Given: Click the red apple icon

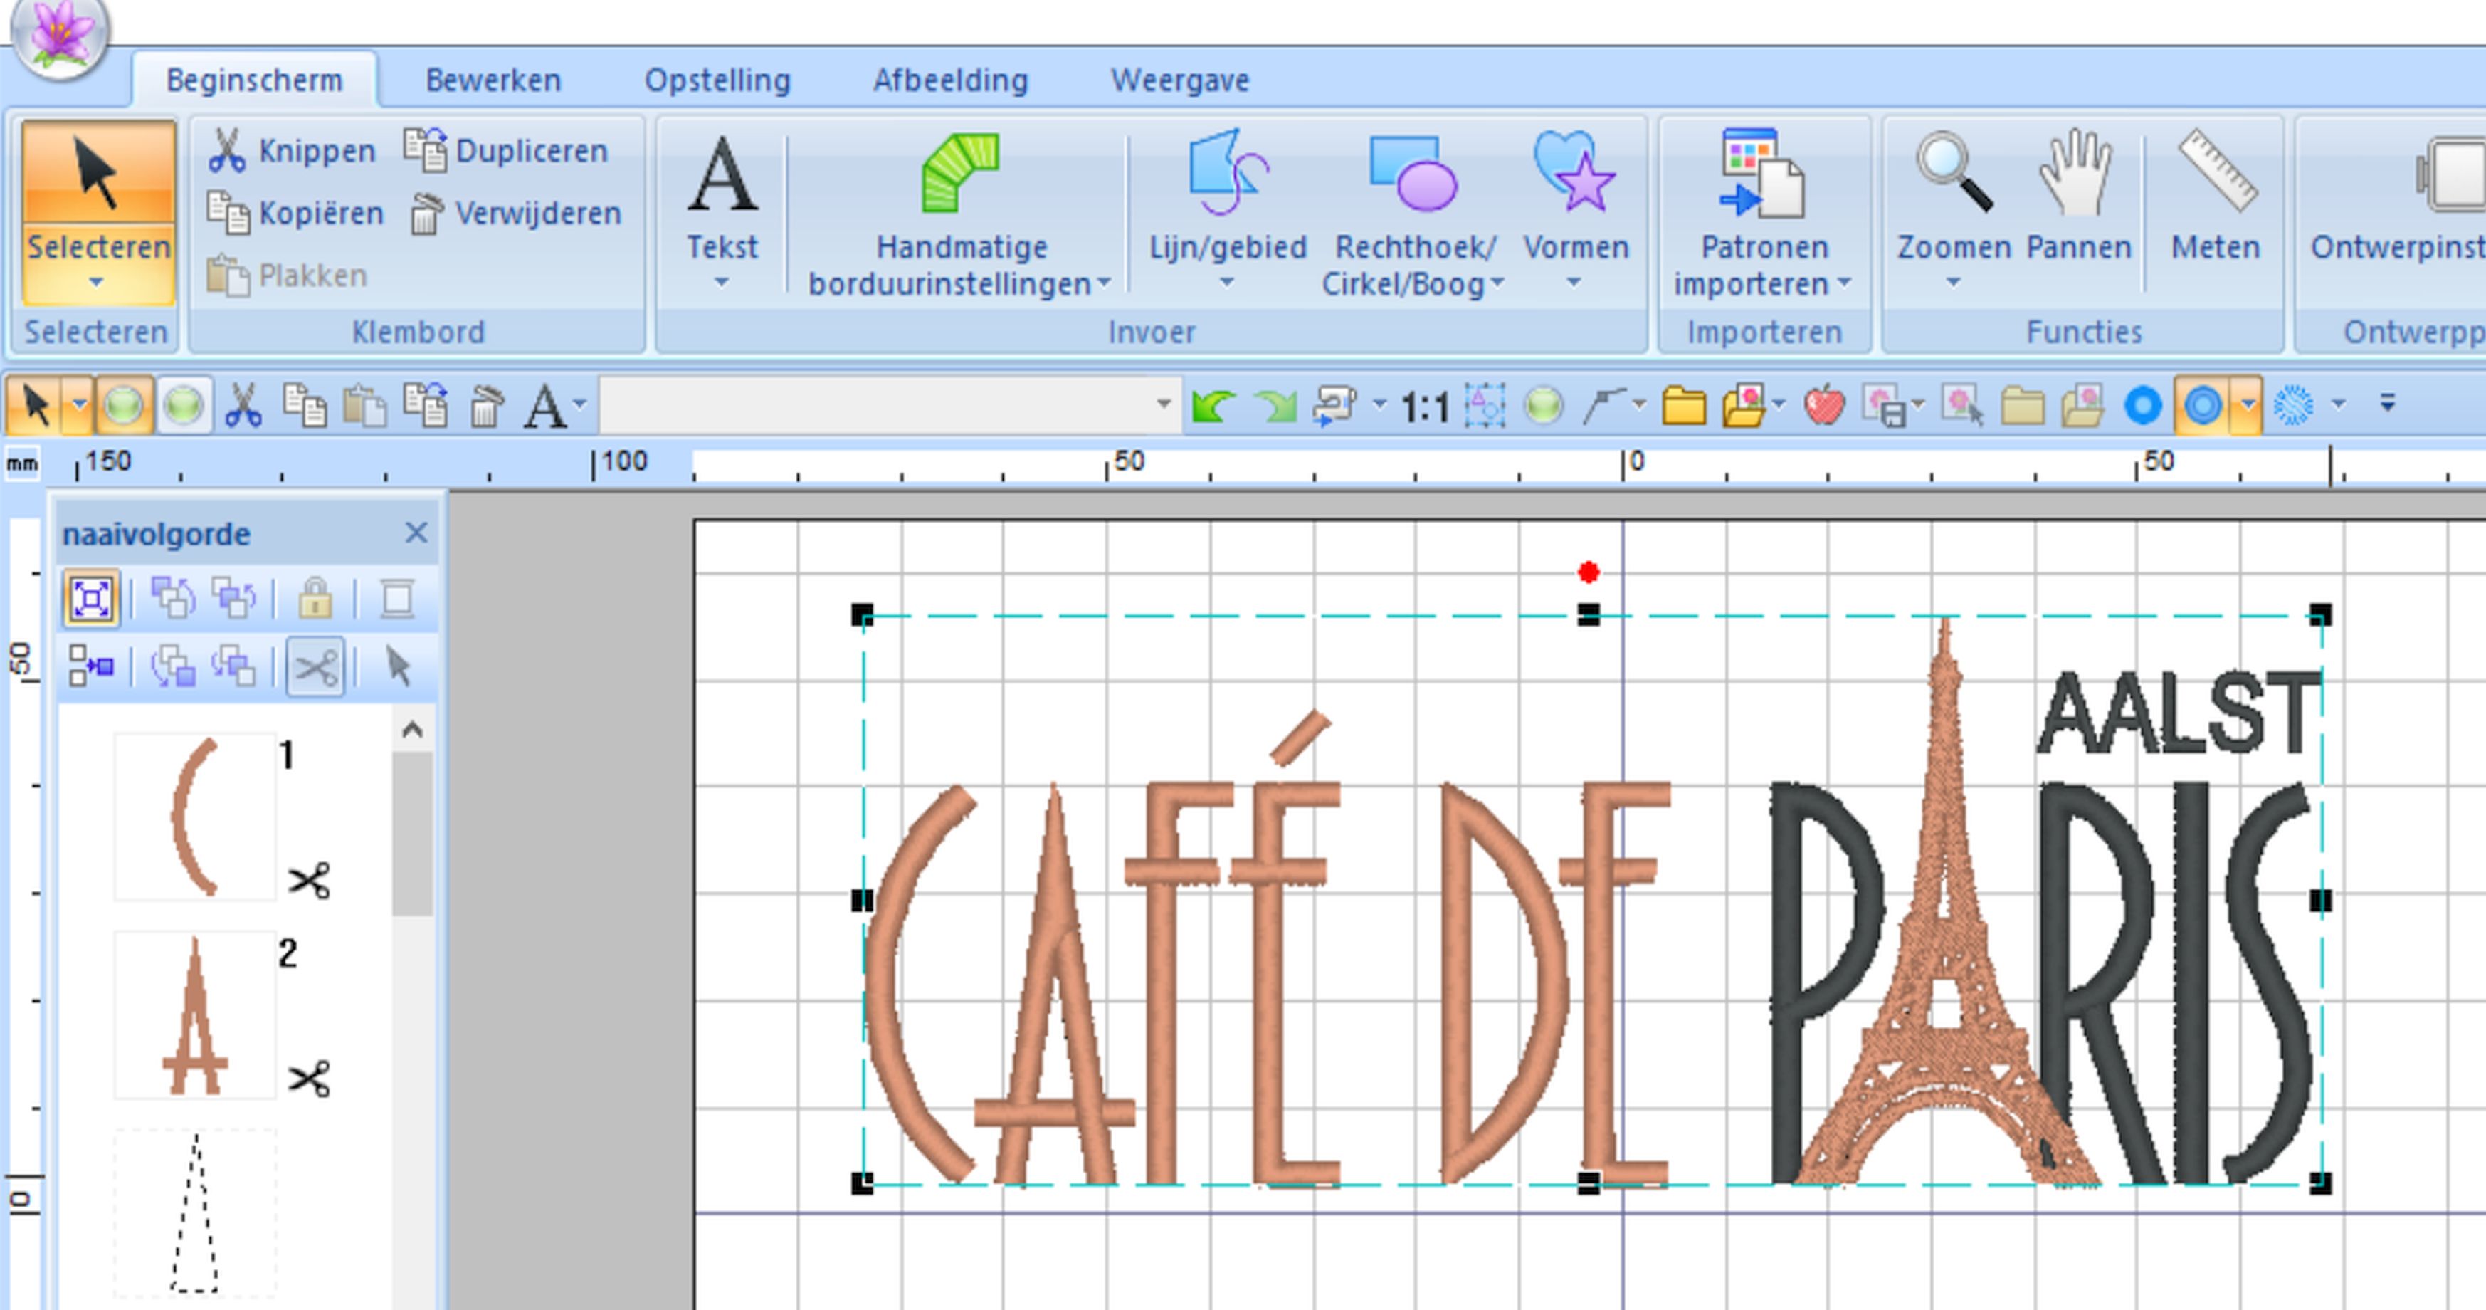Looking at the screenshot, I should (1823, 405).
